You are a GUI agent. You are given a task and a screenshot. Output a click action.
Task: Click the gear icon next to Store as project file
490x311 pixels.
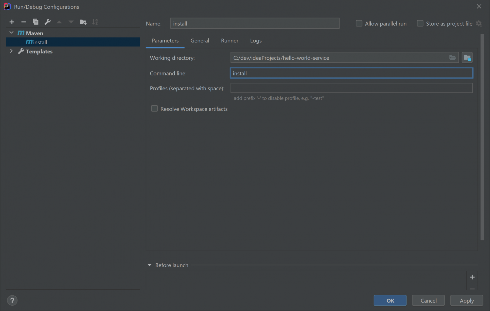[x=479, y=24]
